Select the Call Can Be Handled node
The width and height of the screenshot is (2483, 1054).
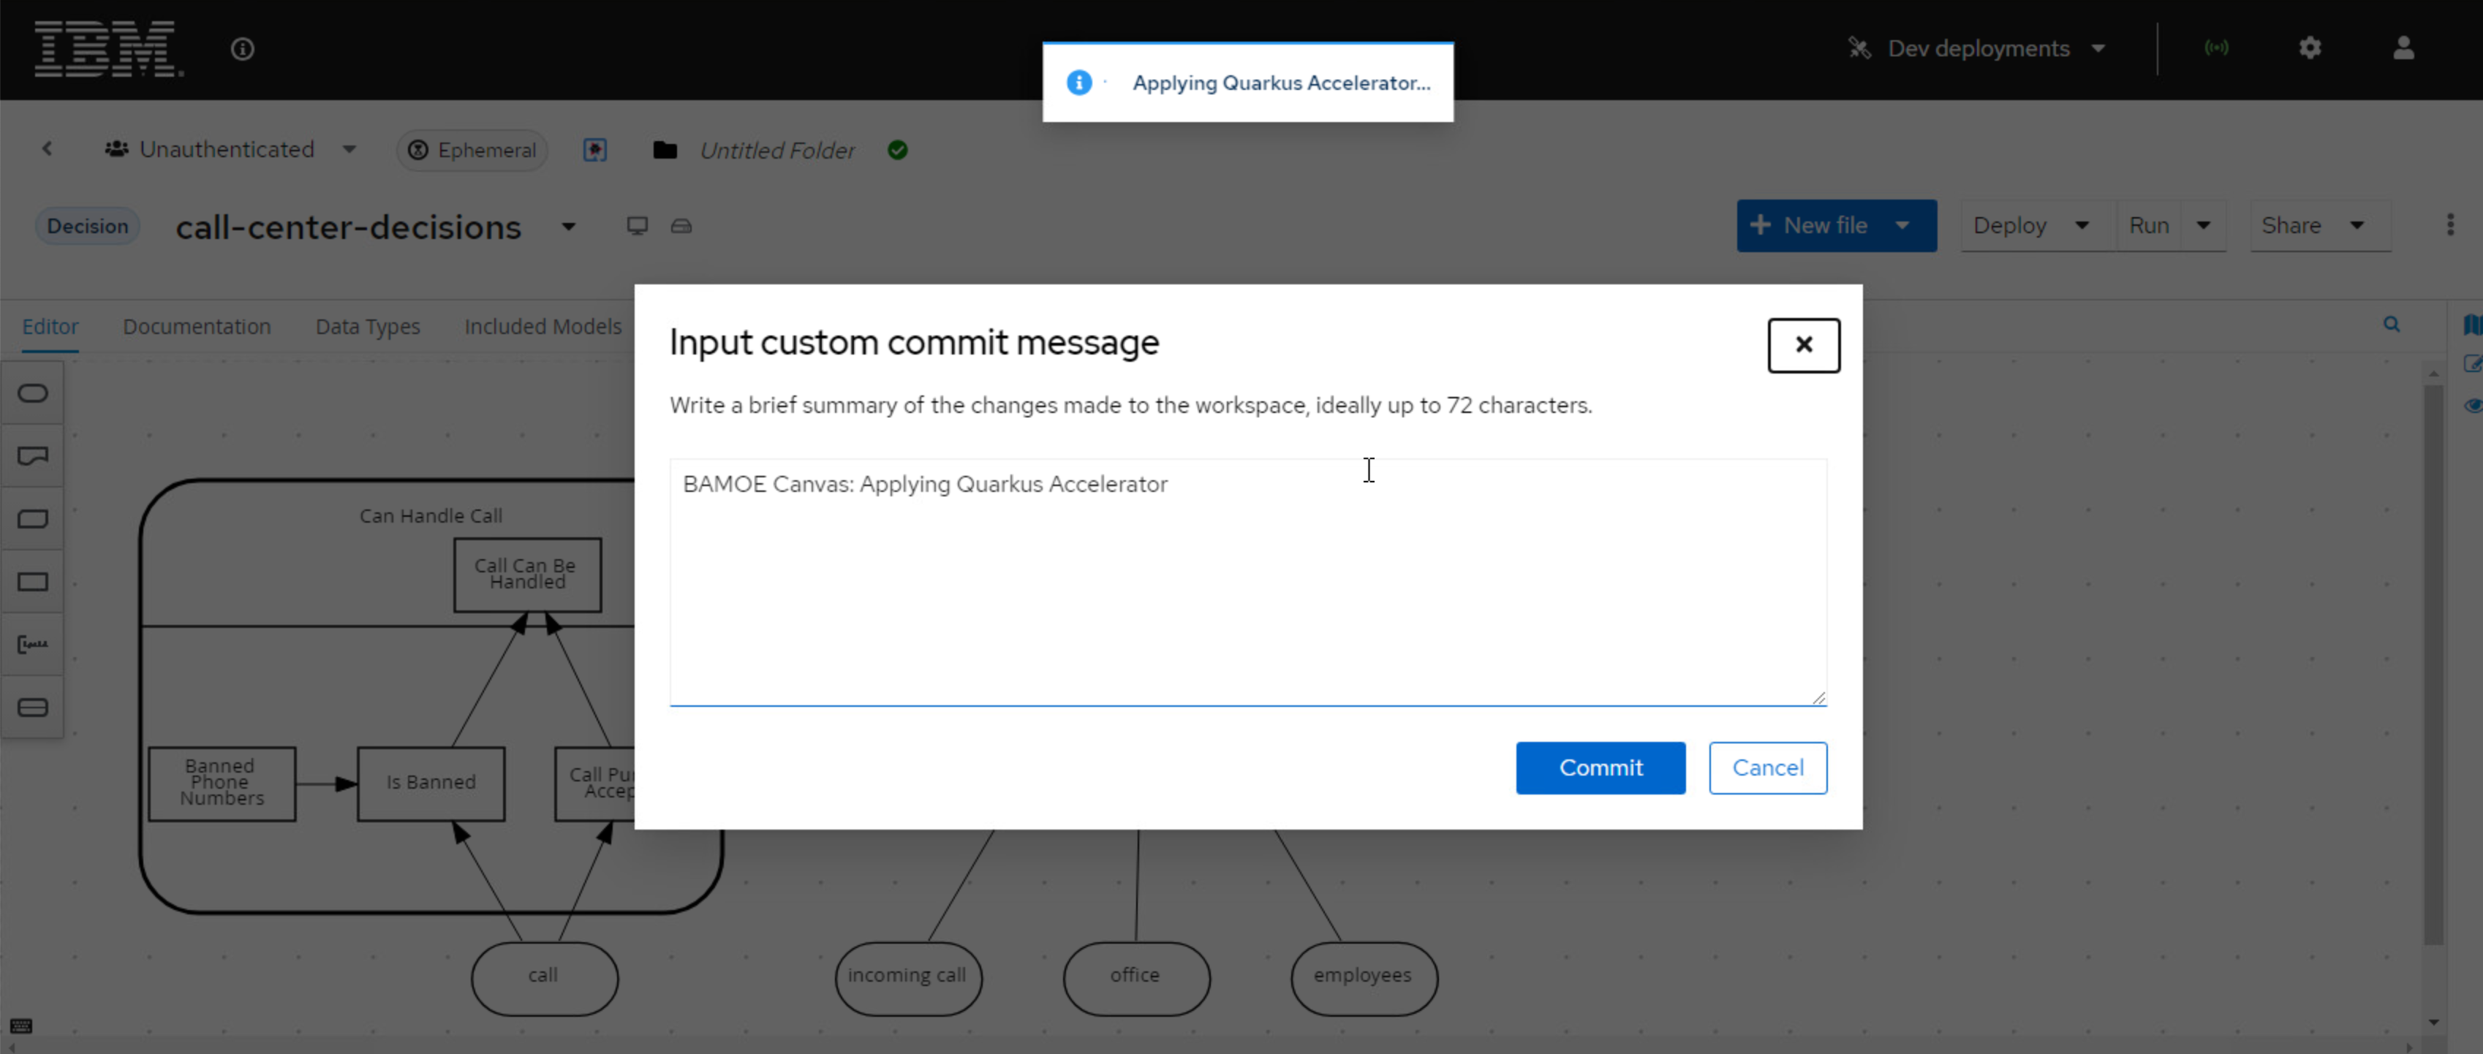tap(527, 575)
